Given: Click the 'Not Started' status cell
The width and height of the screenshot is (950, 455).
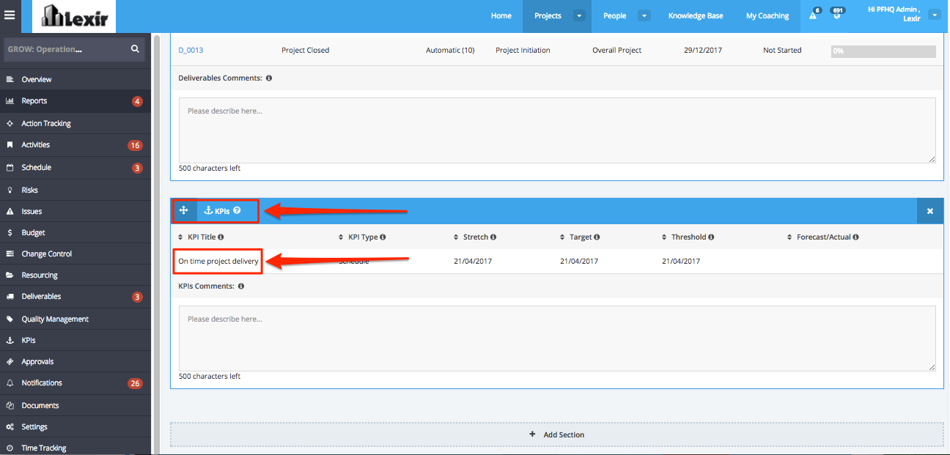Looking at the screenshot, I should (782, 51).
